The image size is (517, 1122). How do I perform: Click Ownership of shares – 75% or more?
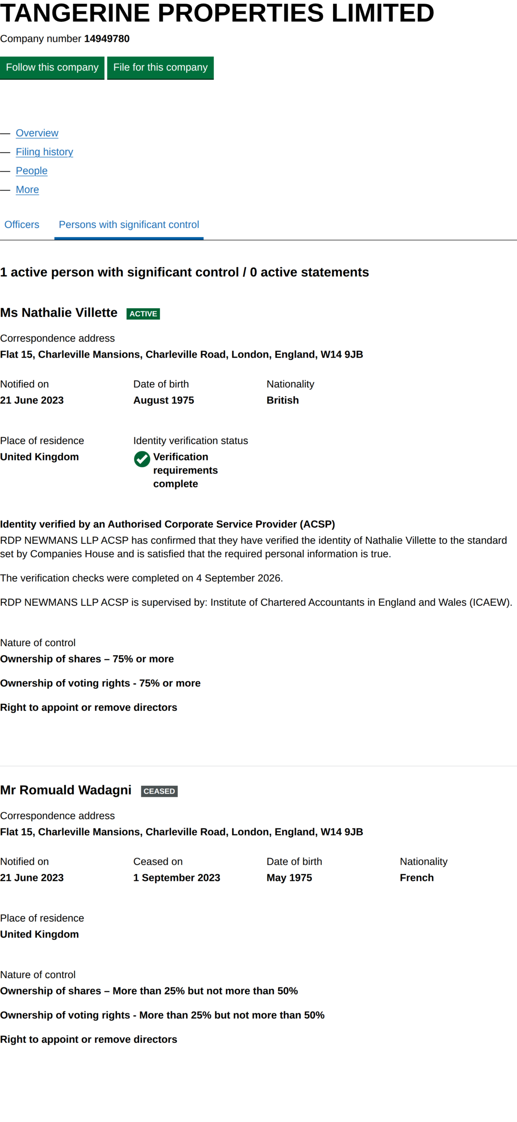click(87, 659)
